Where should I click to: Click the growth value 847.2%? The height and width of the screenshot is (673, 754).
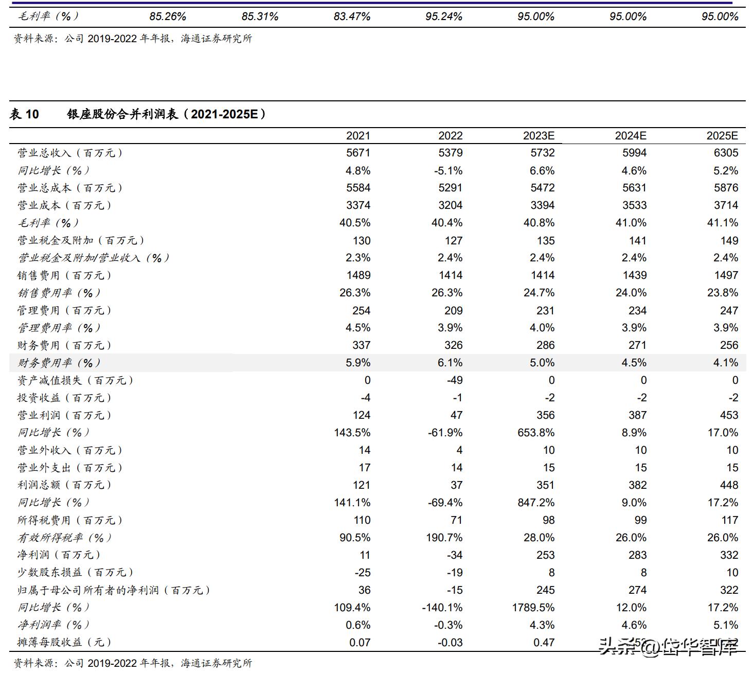click(536, 503)
